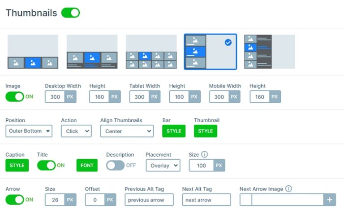Viewport: 344px width, 210px height.
Task: Choose bottom thumbnails with captions layout
Action: pyautogui.click(x=92, y=52)
